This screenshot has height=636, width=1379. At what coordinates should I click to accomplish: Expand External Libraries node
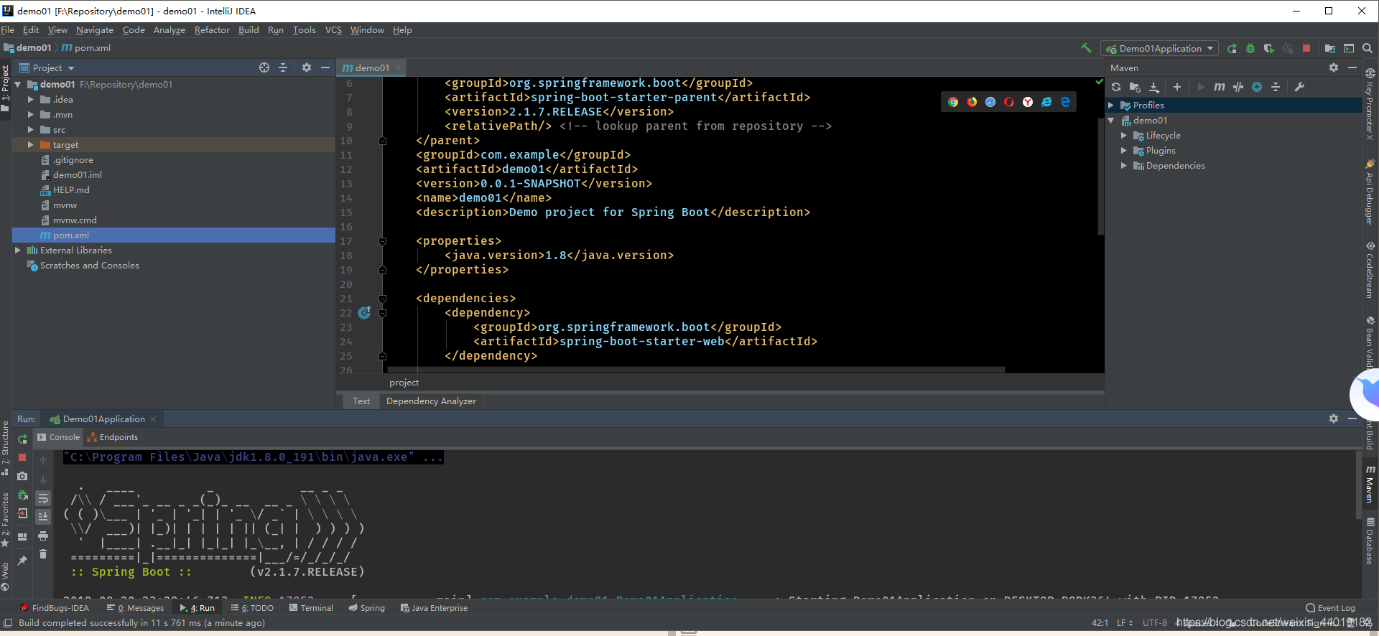pyautogui.click(x=18, y=251)
